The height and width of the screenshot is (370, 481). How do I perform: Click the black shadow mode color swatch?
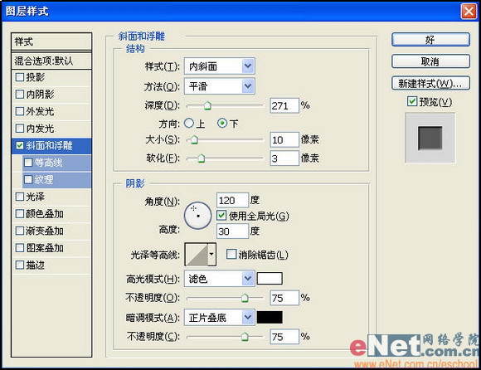click(x=270, y=317)
